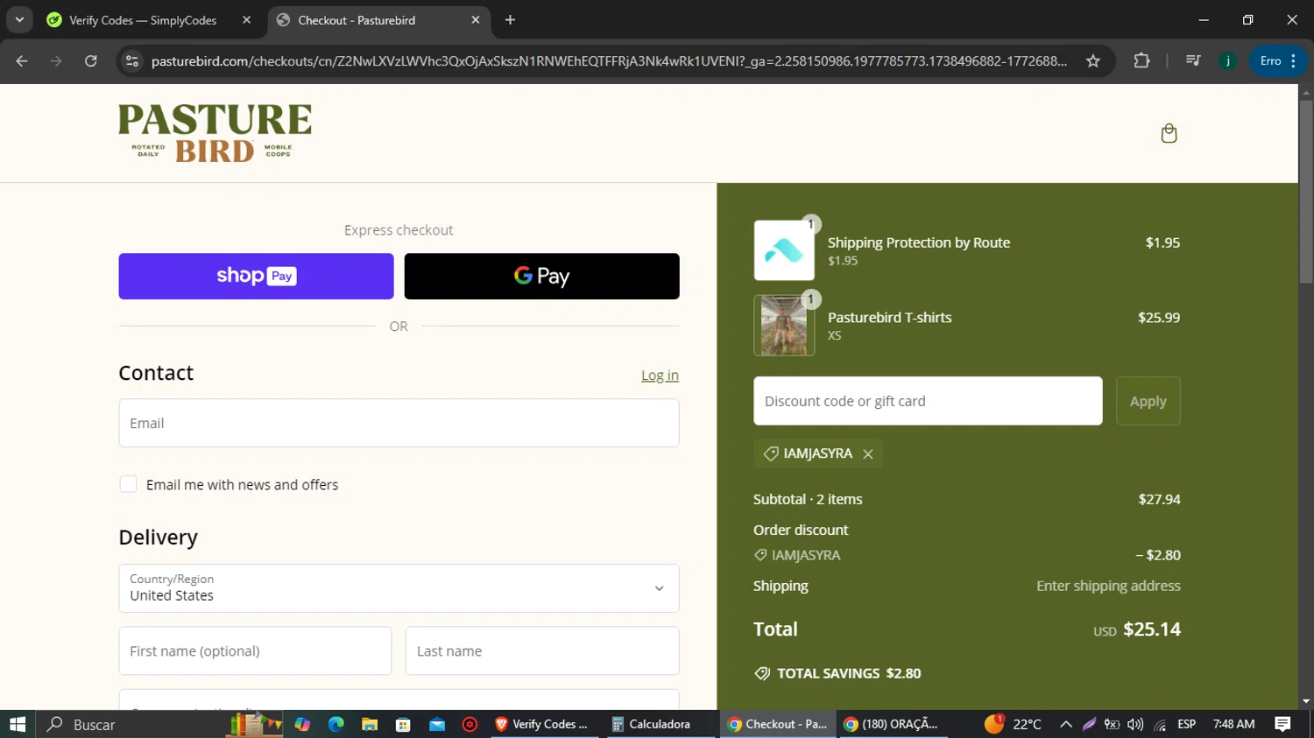
Task: Open the Chrome profile avatar
Action: (1227, 60)
